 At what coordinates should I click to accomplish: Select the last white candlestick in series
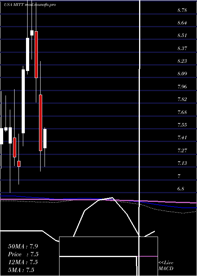[x=45, y=138]
